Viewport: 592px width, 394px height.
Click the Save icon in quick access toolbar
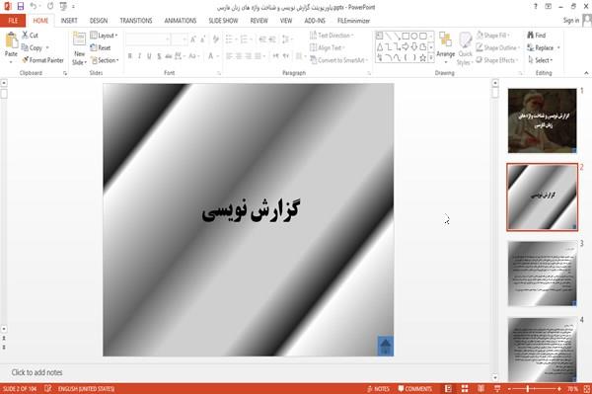pyautogui.click(x=21, y=7)
